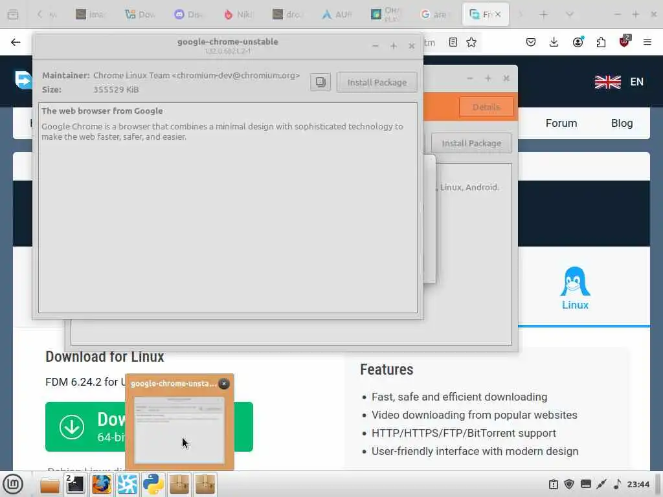Switch to the Discord tab
This screenshot has height=497, width=663.
tap(188, 14)
